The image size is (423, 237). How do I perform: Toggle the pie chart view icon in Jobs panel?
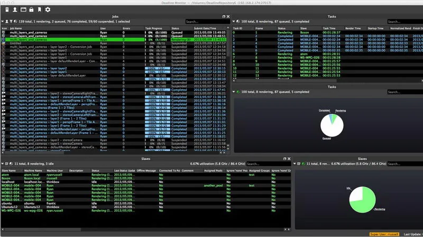click(x=15, y=22)
